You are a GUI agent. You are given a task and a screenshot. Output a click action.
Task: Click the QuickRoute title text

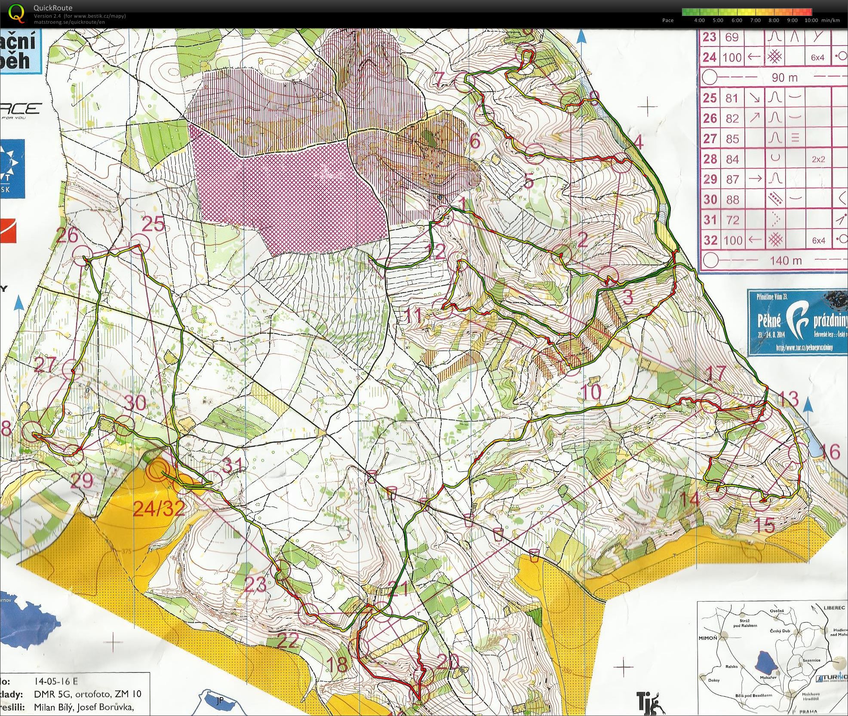click(53, 8)
